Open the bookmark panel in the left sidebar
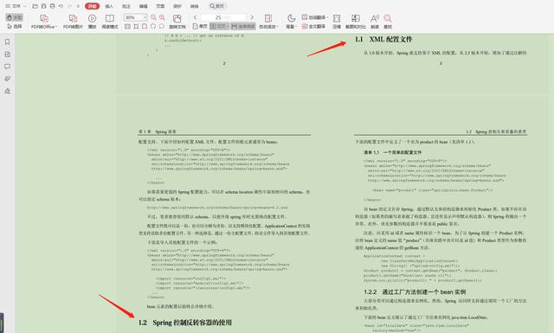The height and width of the screenshot is (333, 554). point(8,42)
